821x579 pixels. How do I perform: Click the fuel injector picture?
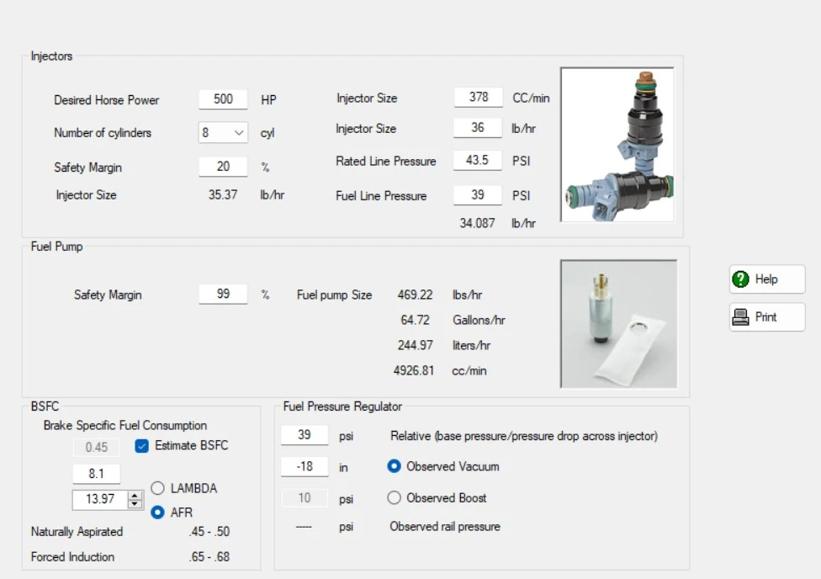pyautogui.click(x=617, y=145)
